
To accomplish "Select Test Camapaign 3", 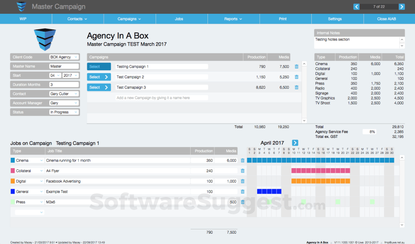I will tap(99, 87).
